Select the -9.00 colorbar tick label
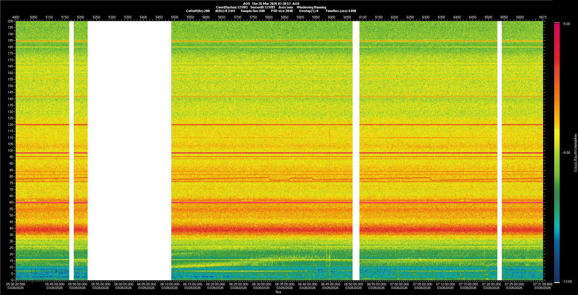This screenshot has width=578, height=295. 566,153
